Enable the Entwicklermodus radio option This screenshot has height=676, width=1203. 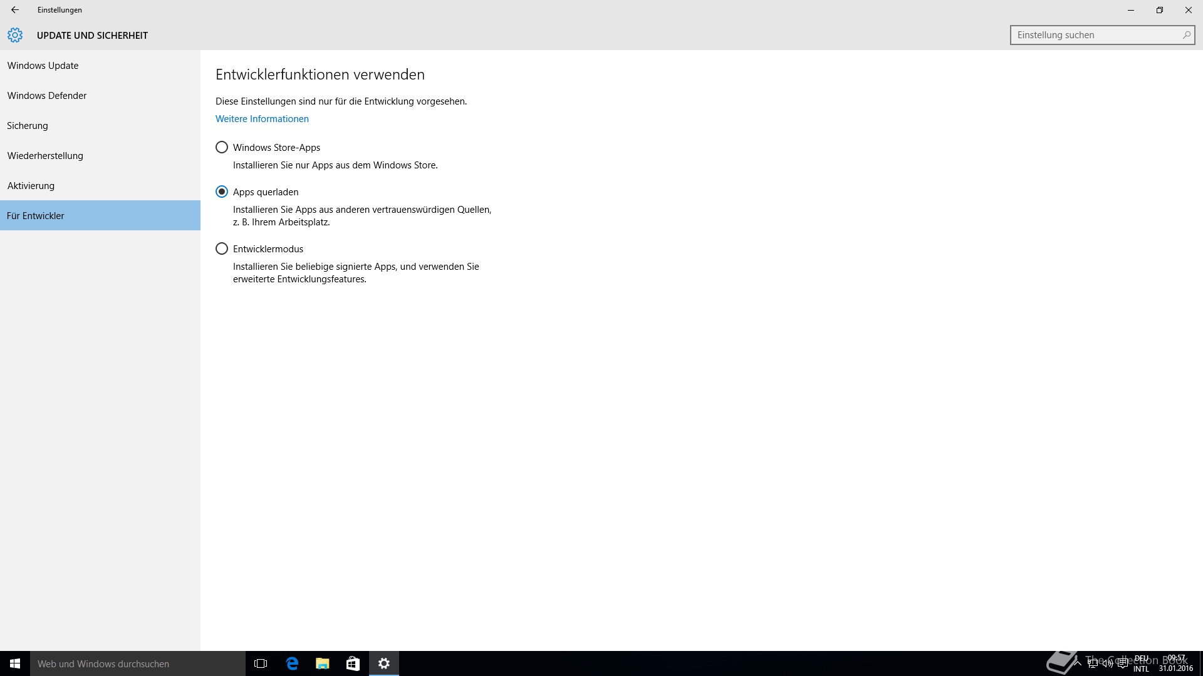pos(221,248)
